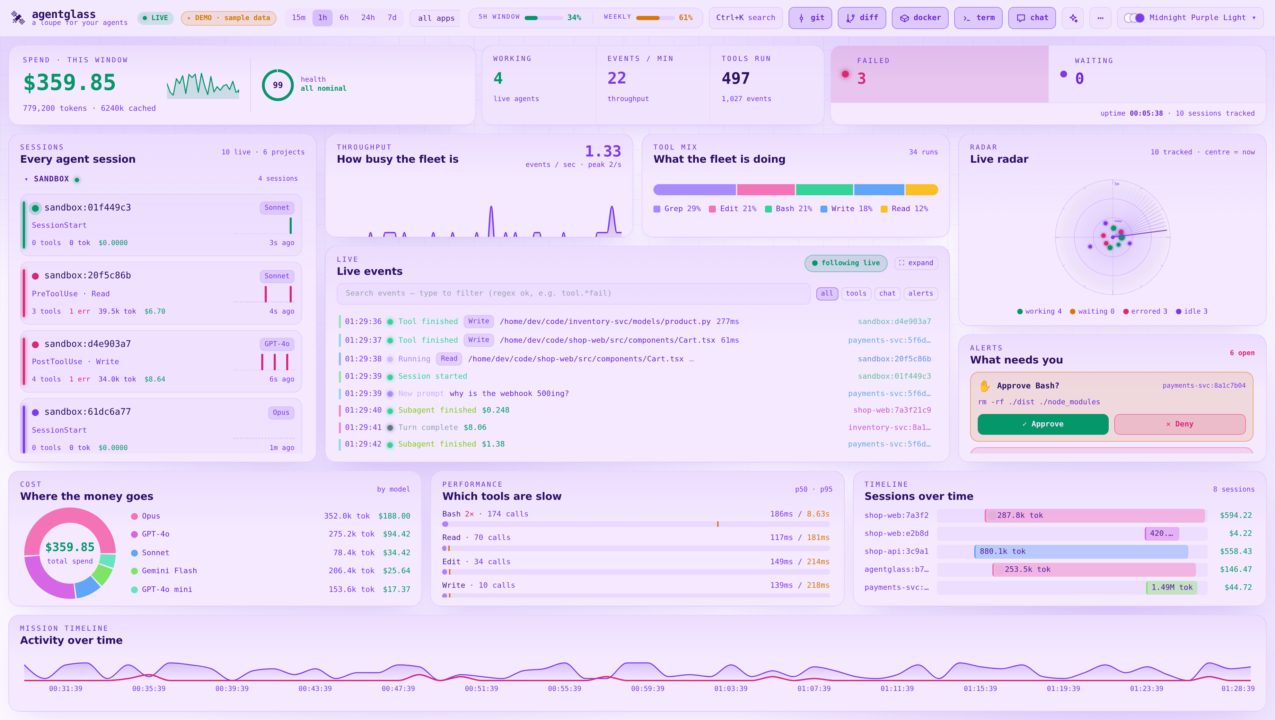Click the Write tag on 01:29:37 event
The height and width of the screenshot is (720, 1275).
478,340
